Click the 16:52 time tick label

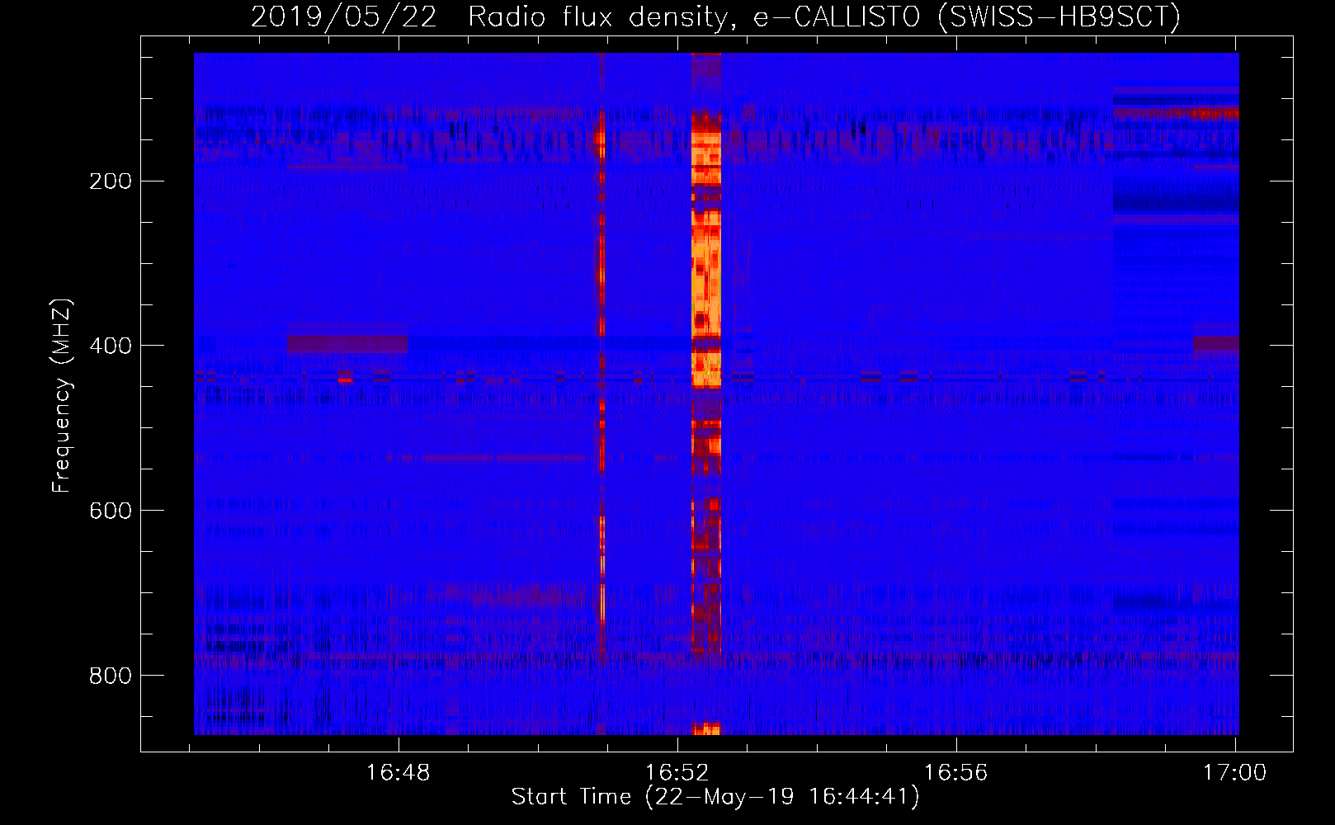tap(677, 773)
